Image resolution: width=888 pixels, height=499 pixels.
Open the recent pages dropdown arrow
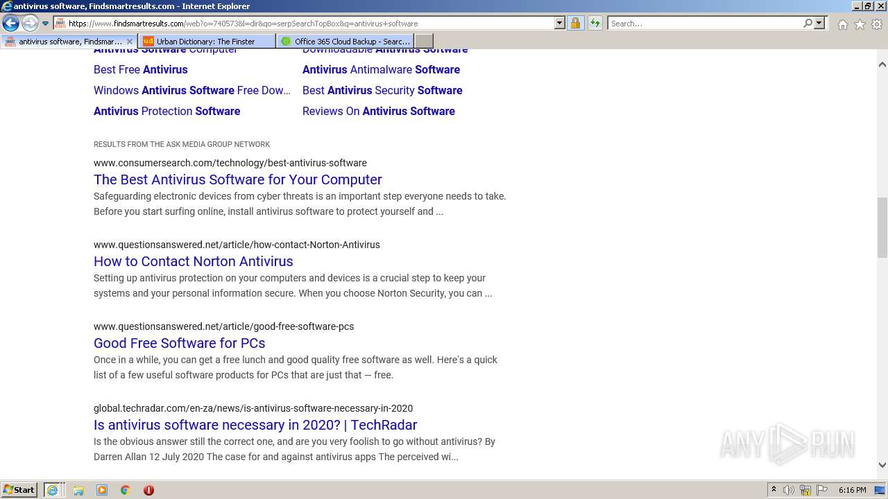point(46,24)
